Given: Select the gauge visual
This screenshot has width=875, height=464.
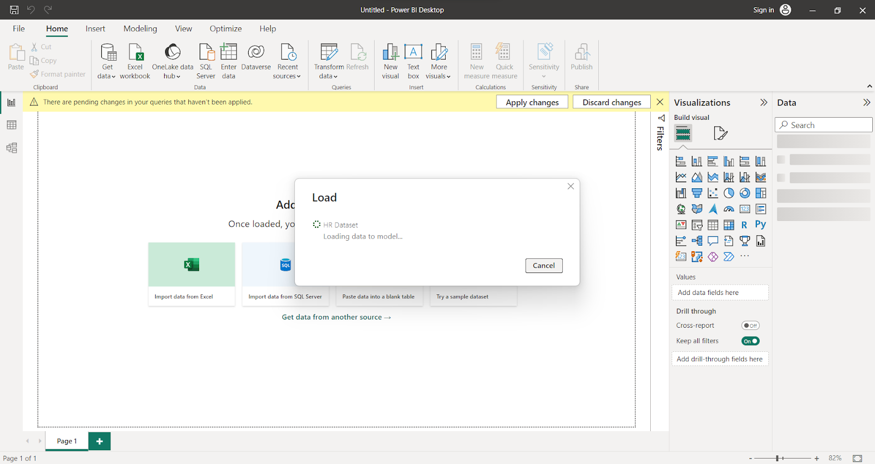Looking at the screenshot, I should click(x=729, y=209).
